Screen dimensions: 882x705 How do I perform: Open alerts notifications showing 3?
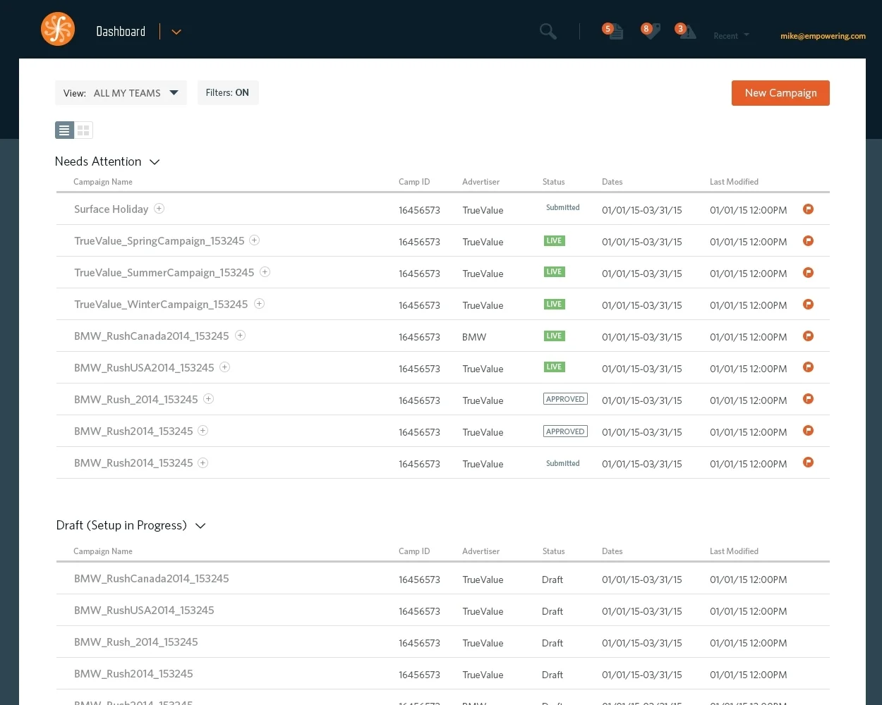686,32
